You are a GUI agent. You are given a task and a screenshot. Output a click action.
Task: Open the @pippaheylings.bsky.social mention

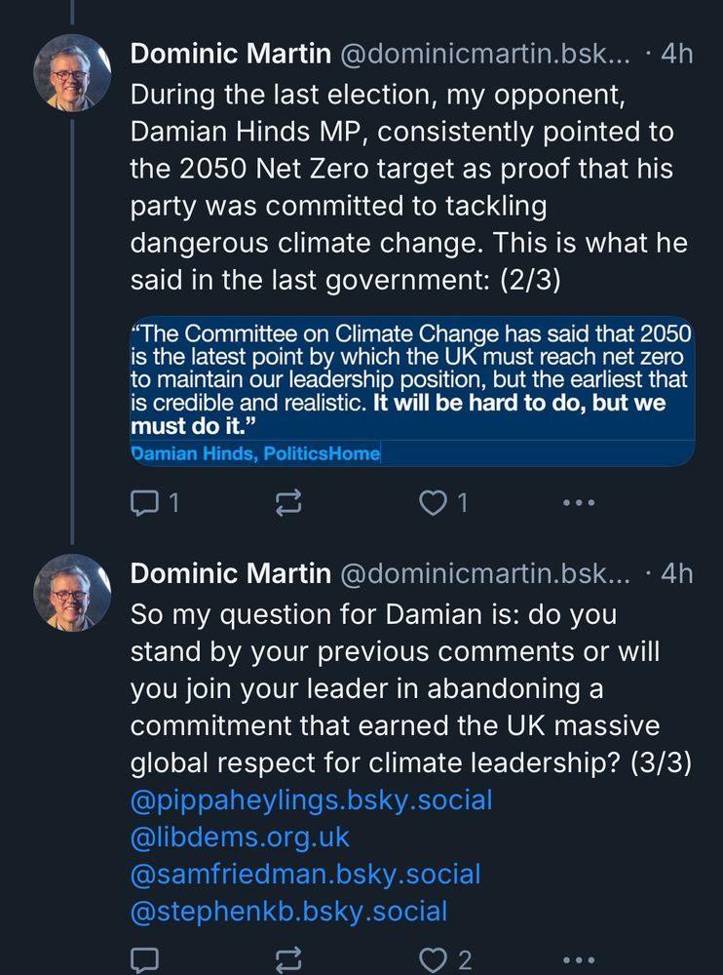click(x=311, y=800)
